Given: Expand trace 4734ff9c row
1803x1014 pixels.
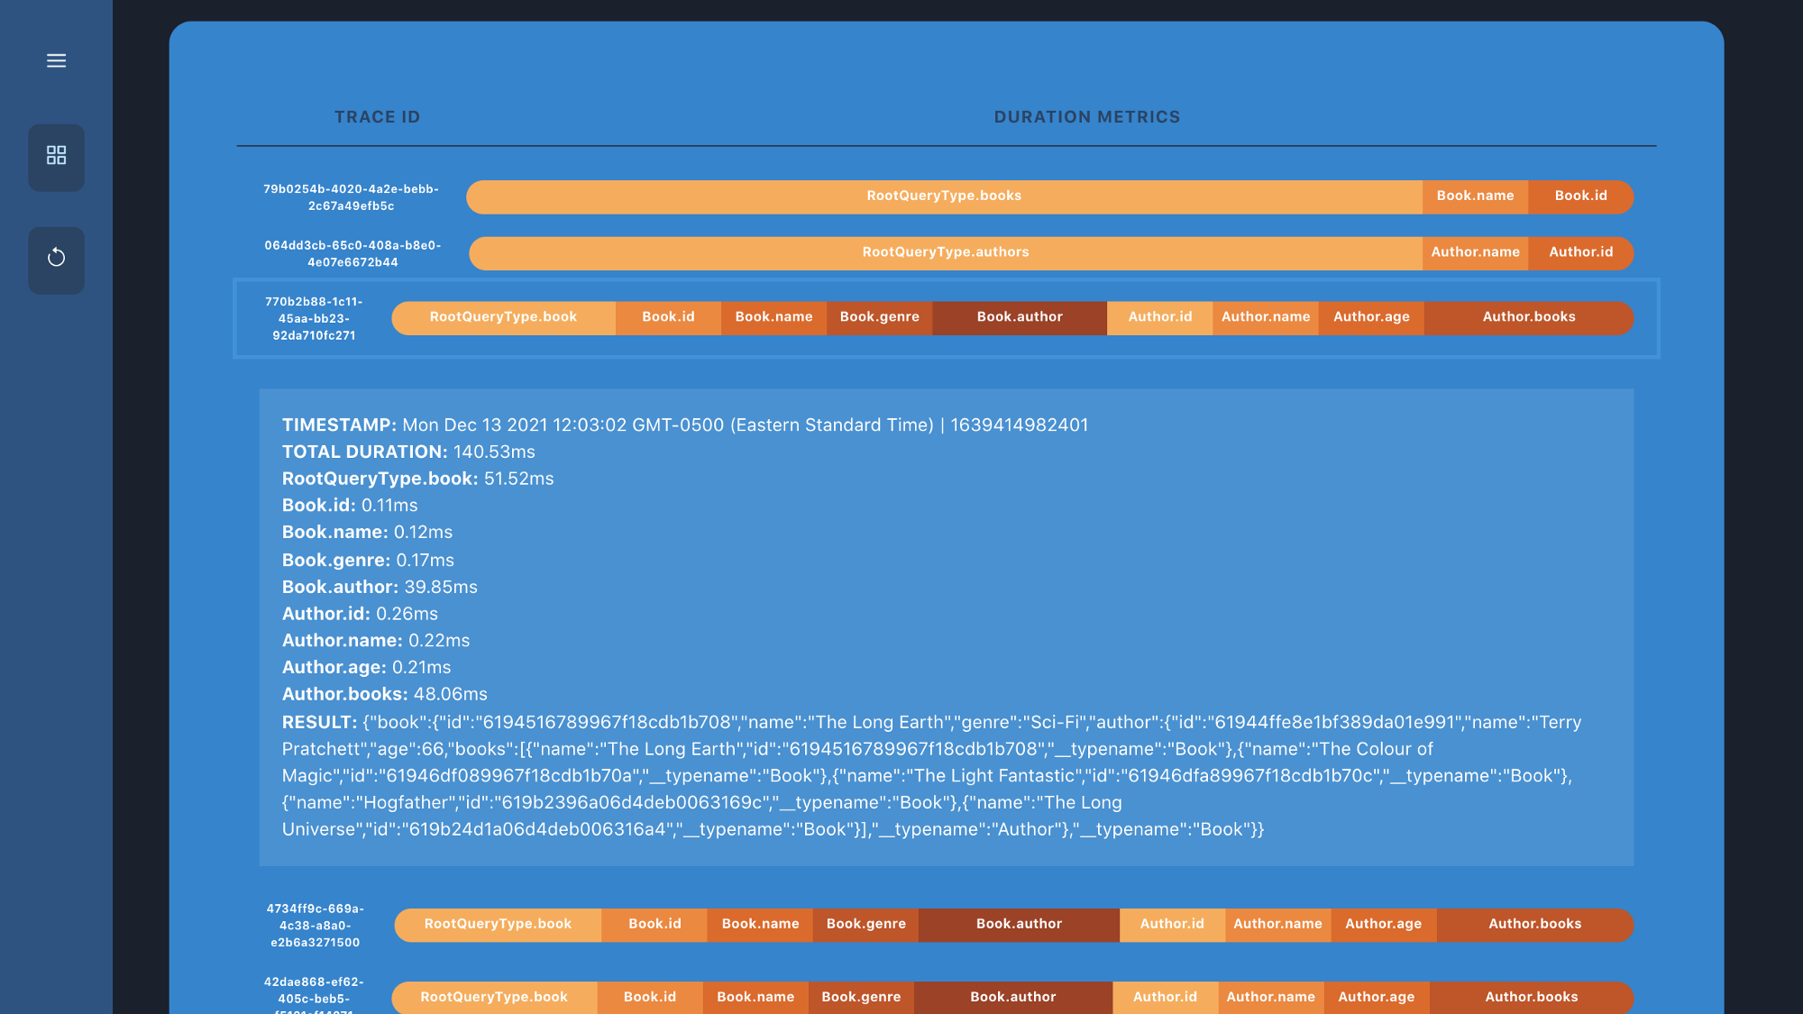Looking at the screenshot, I should [x=315, y=925].
